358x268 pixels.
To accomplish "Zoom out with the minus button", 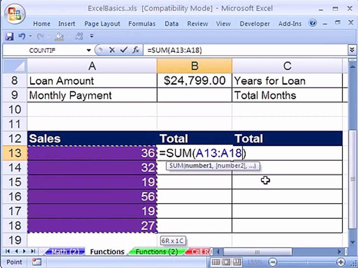I will (x=273, y=262).
